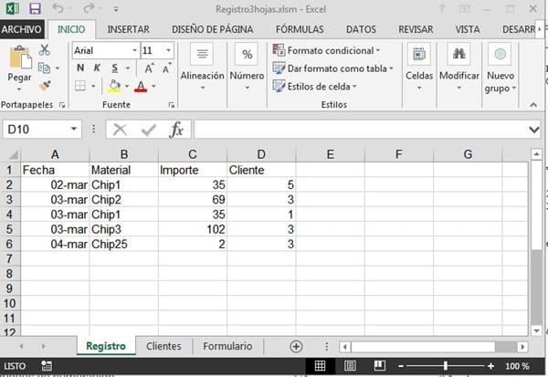The width and height of the screenshot is (548, 377).
Task: Click the insert function fx icon
Action: click(176, 130)
